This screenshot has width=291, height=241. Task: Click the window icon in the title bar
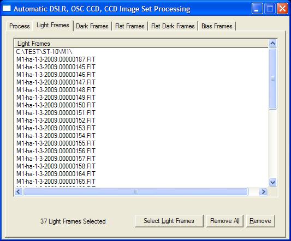pyautogui.click(x=7, y=8)
